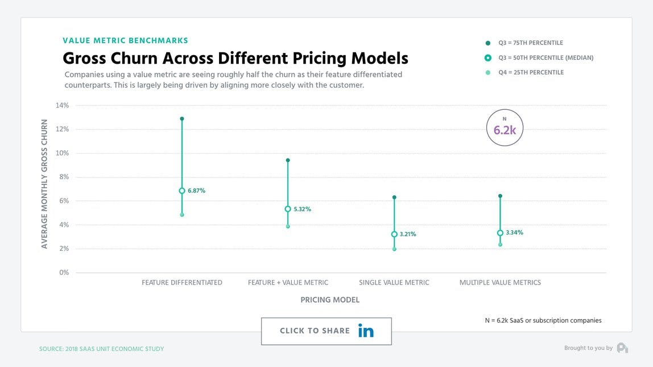This screenshot has height=367, width=653.
Task: Select the PRICING MODEL axis title
Action: [329, 299]
